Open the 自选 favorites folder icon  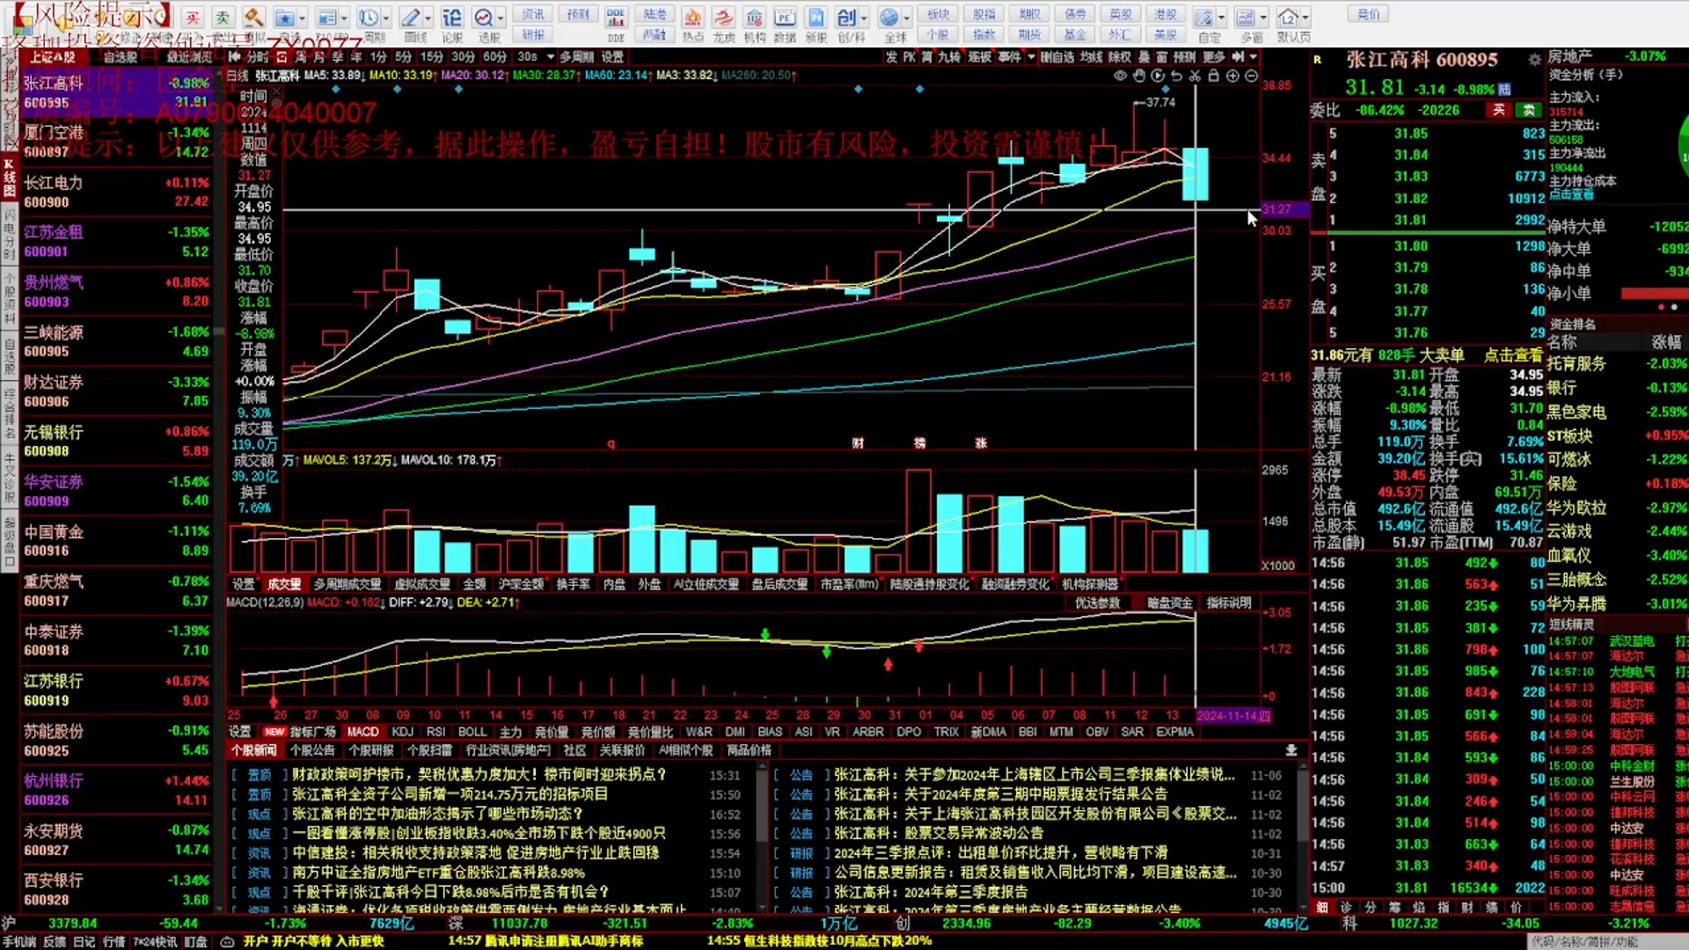(284, 18)
